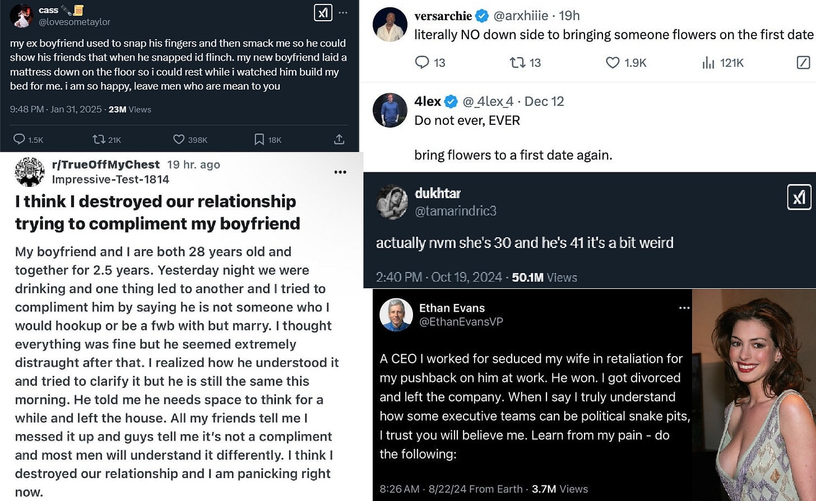Image resolution: width=816 pixels, height=501 pixels.
Task: Click the Reddit post title about destroyed relationship
Action: (157, 212)
